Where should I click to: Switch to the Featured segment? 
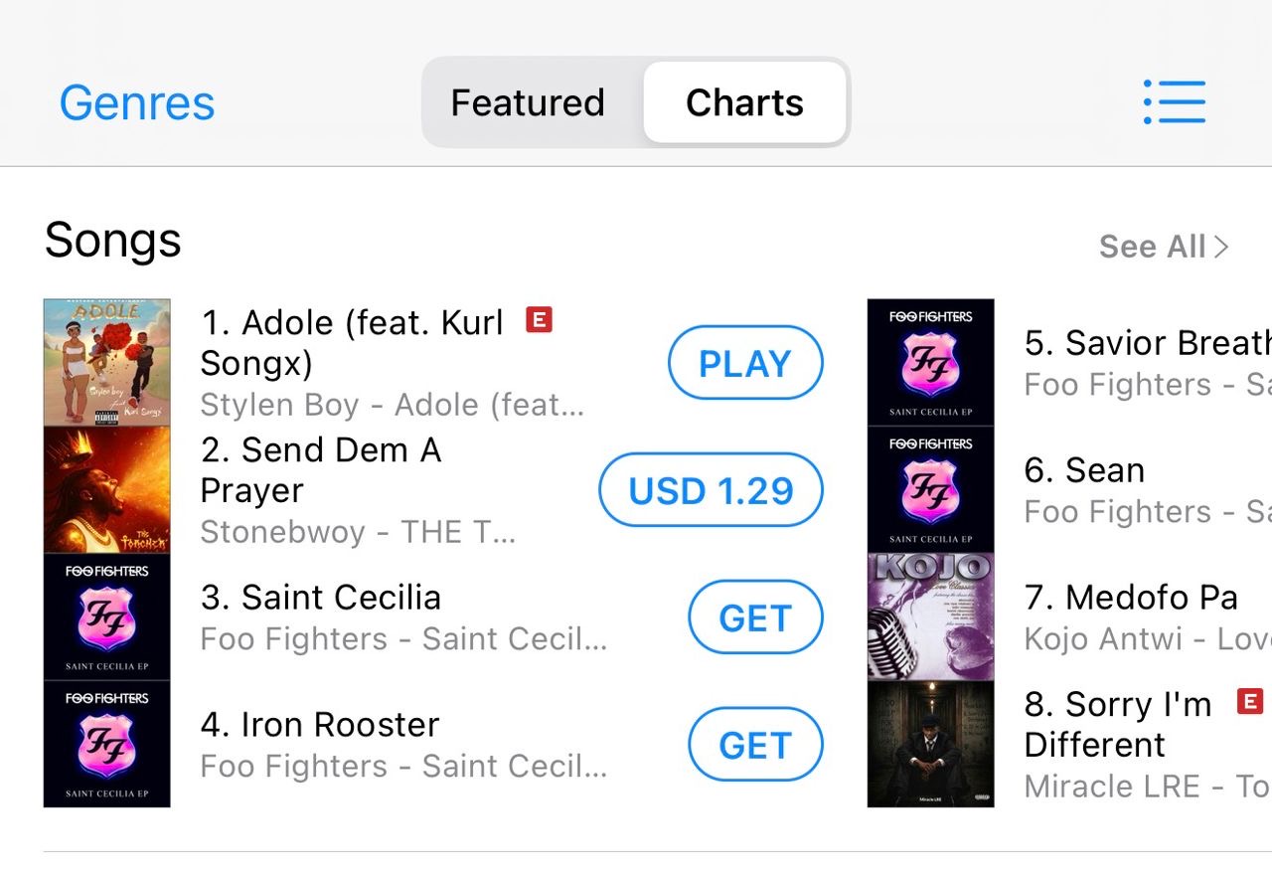coord(529,102)
